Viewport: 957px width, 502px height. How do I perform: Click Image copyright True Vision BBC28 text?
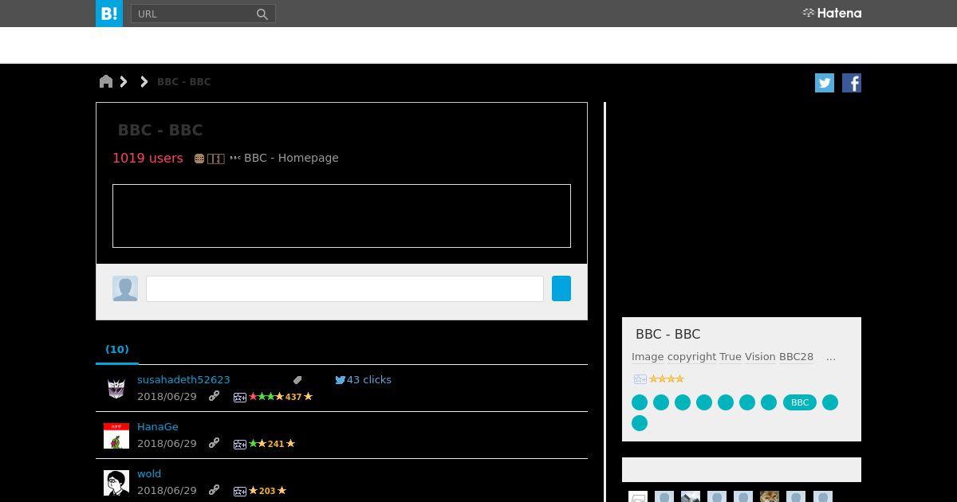click(x=723, y=356)
